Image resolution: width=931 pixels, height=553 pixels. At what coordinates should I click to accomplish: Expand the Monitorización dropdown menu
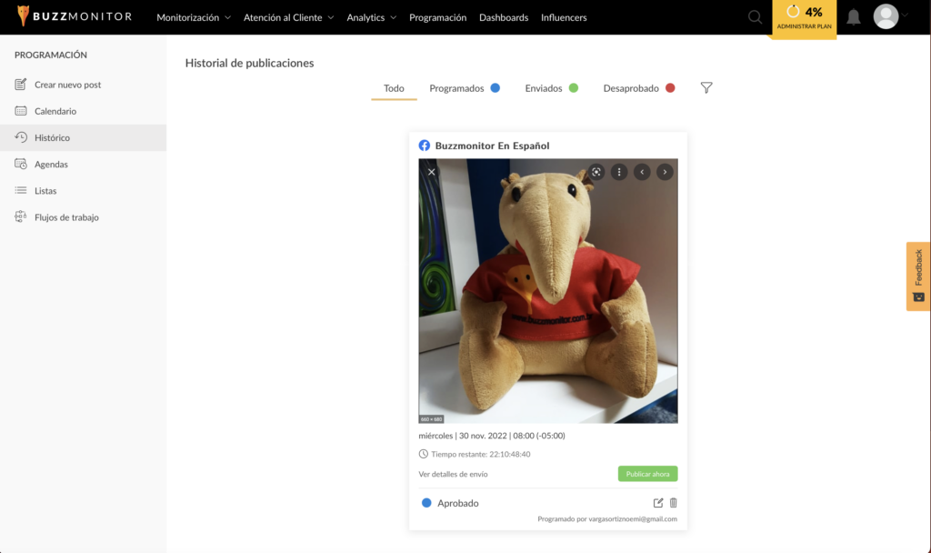(194, 17)
